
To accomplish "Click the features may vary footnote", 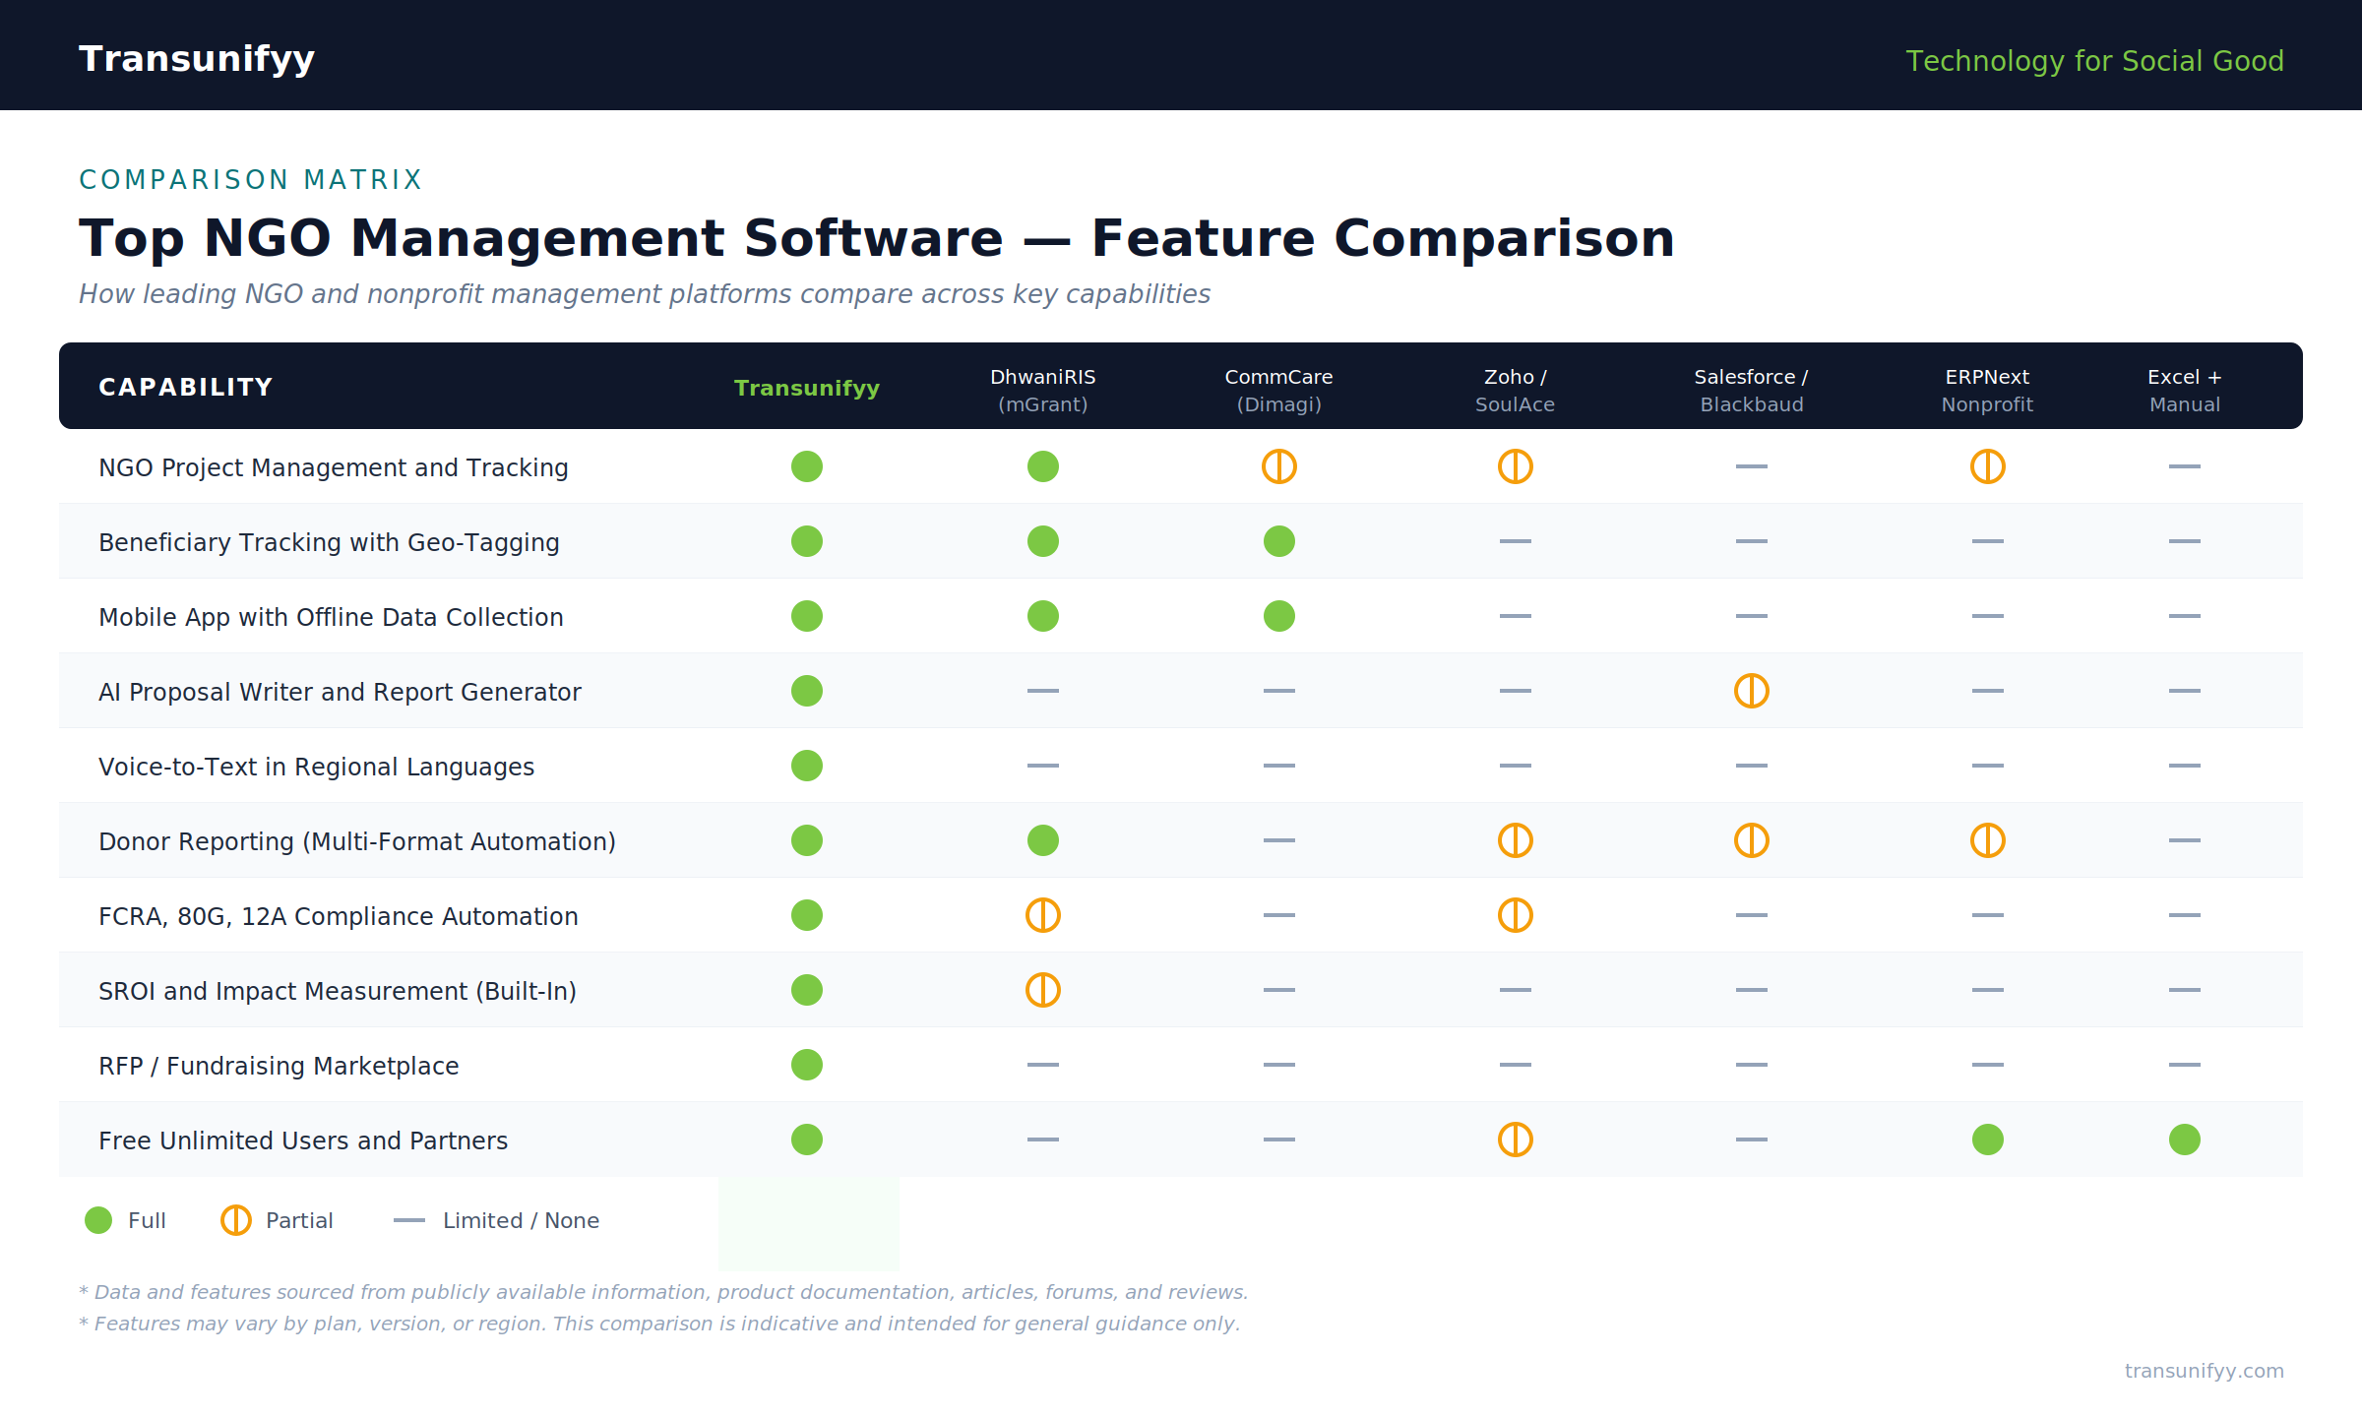I will [x=659, y=1324].
